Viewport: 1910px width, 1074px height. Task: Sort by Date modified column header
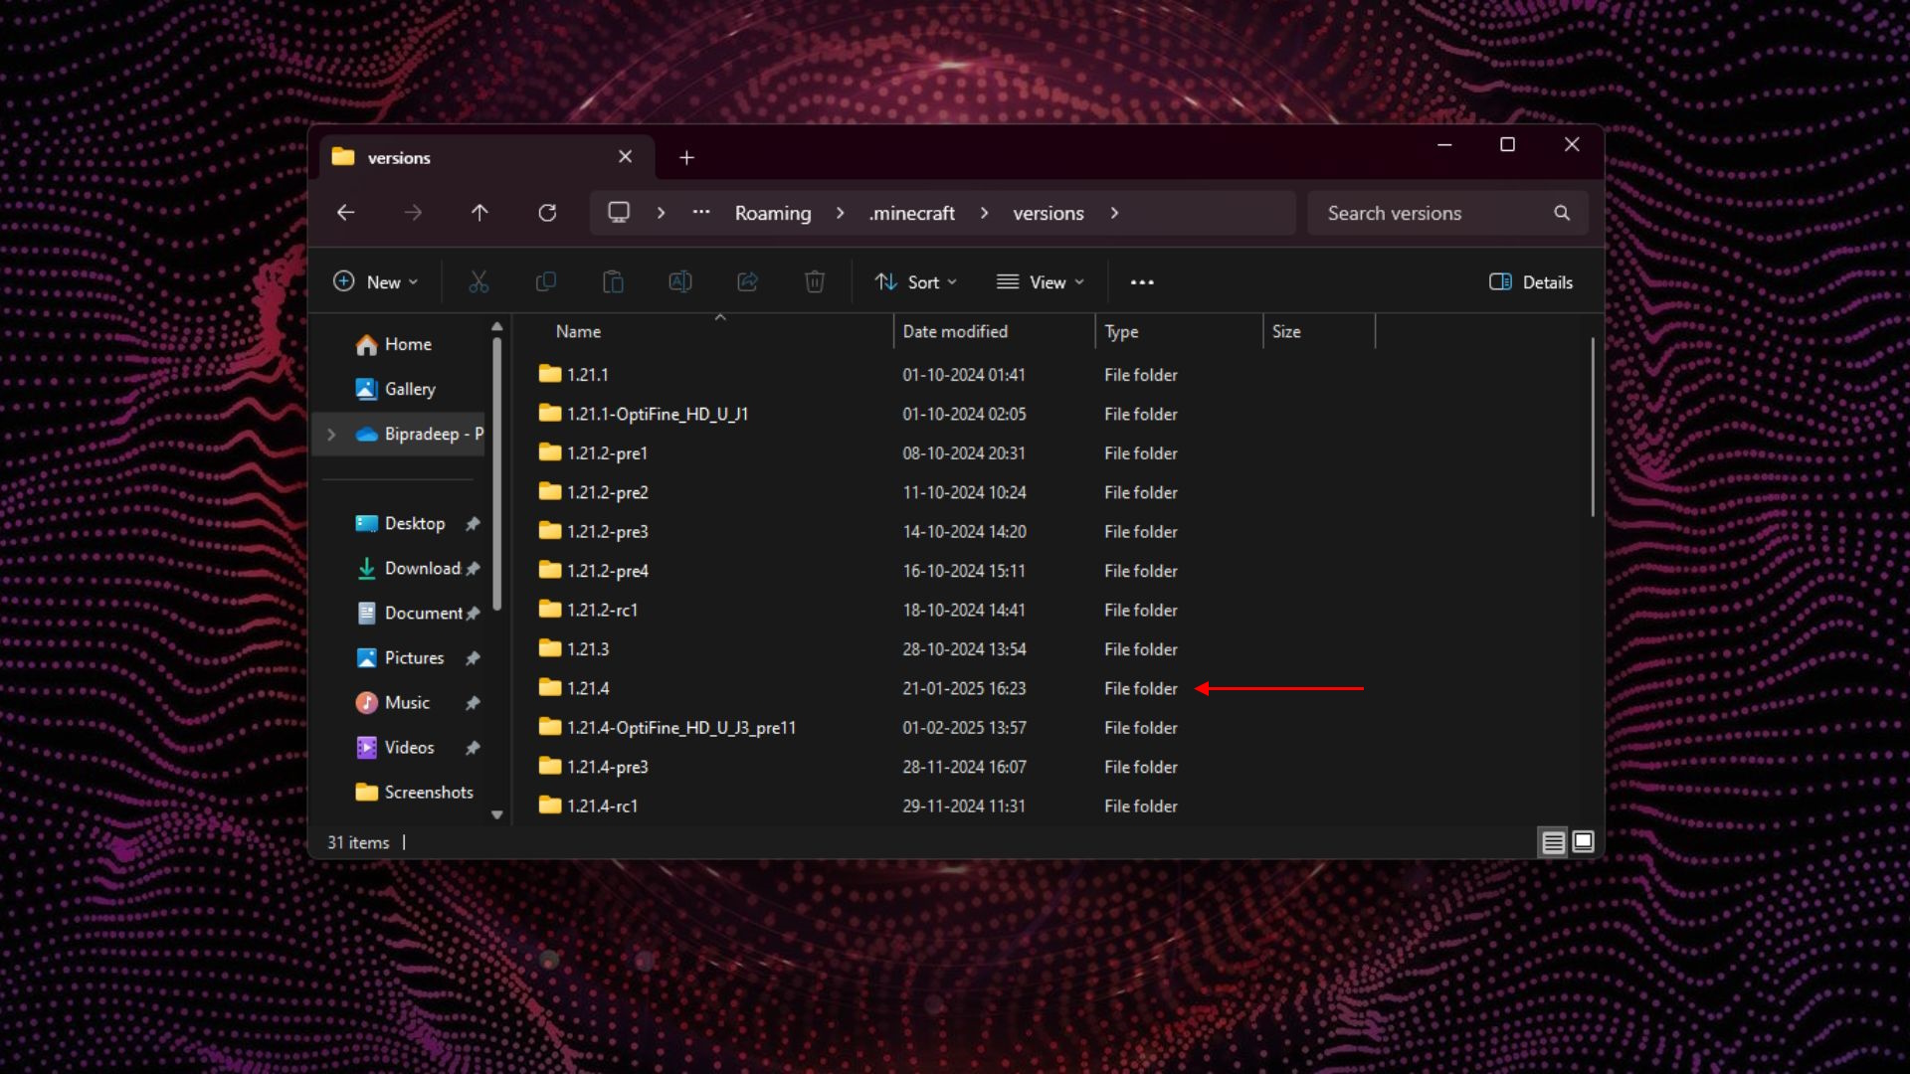point(955,332)
